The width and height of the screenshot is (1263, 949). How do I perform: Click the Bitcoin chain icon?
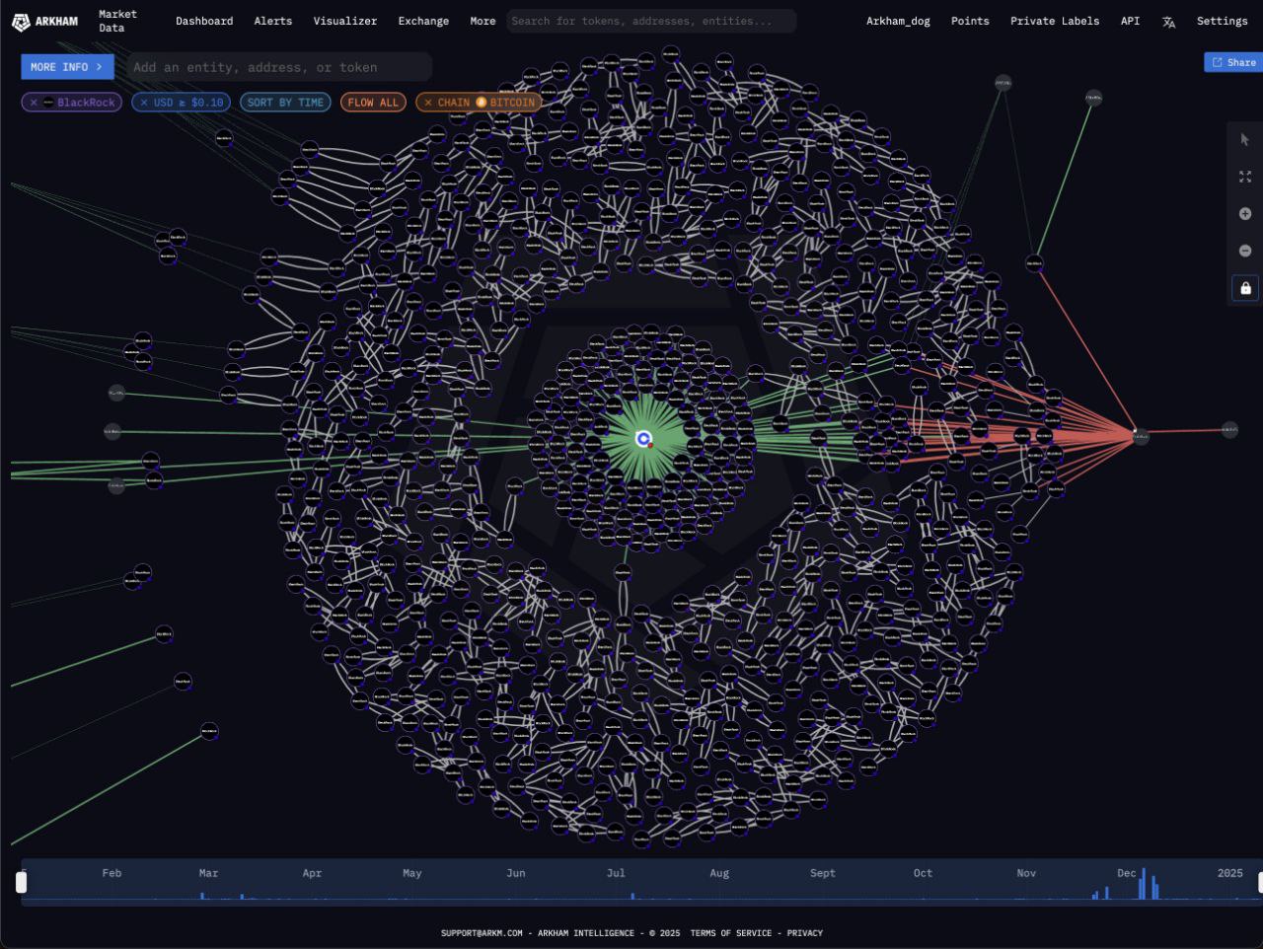pos(482,103)
